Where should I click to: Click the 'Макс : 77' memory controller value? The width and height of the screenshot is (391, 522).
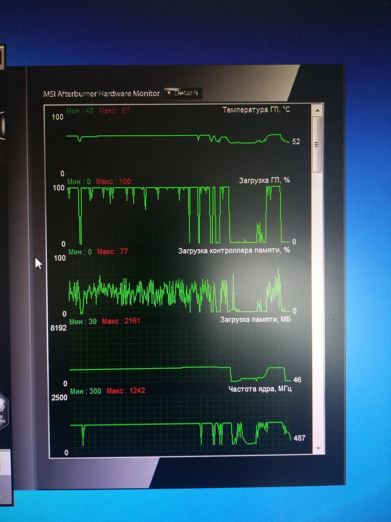coord(113,252)
